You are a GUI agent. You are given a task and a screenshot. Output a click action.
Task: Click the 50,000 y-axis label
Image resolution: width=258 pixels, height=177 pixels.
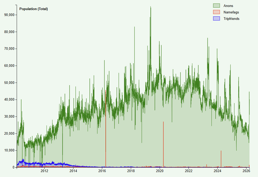point(9,83)
